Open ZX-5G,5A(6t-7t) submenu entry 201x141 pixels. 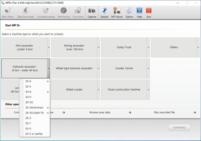[x=35, y=113]
